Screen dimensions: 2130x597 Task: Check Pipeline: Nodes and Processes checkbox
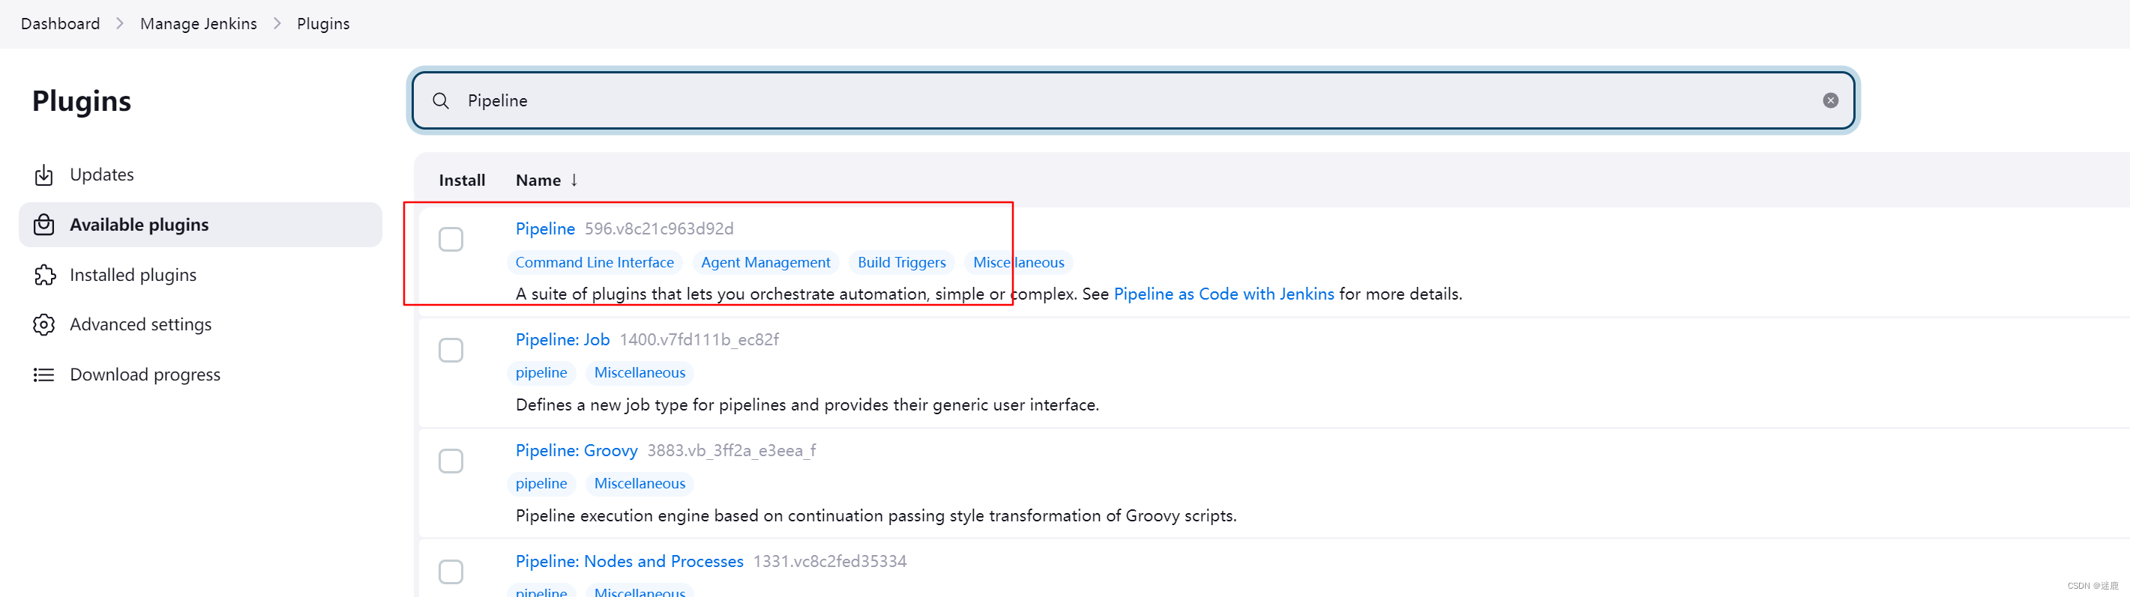click(451, 572)
